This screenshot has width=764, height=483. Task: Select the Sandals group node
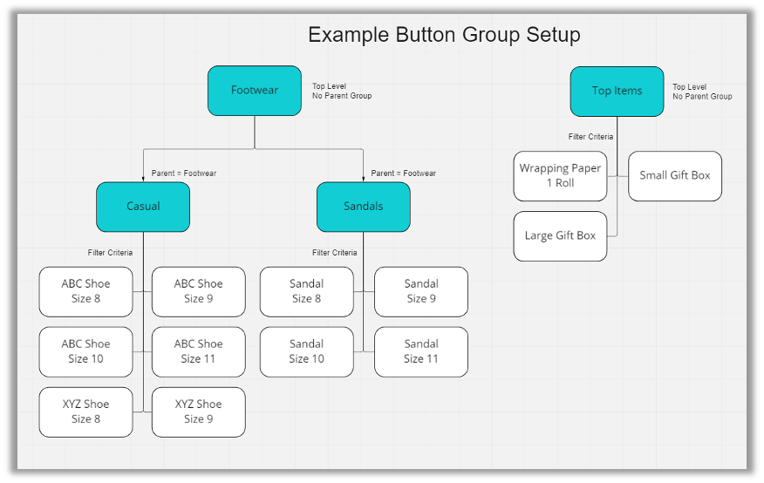coord(363,207)
